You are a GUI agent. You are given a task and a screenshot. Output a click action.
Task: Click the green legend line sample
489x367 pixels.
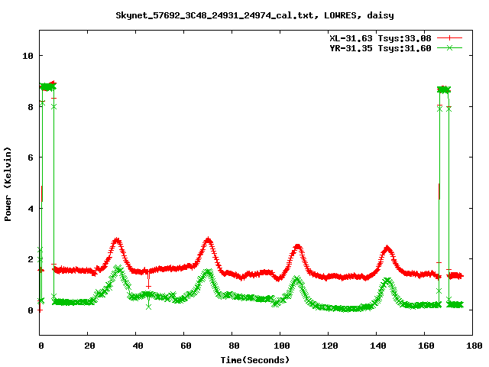pos(449,47)
